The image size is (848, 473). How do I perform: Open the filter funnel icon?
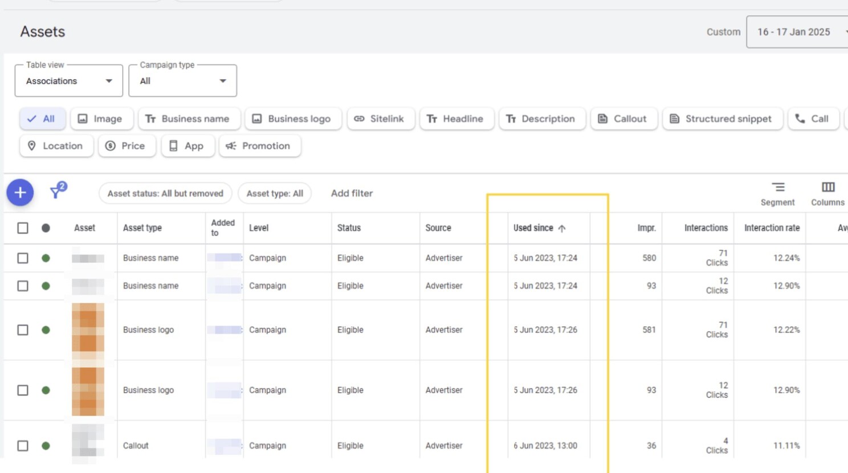(x=56, y=191)
